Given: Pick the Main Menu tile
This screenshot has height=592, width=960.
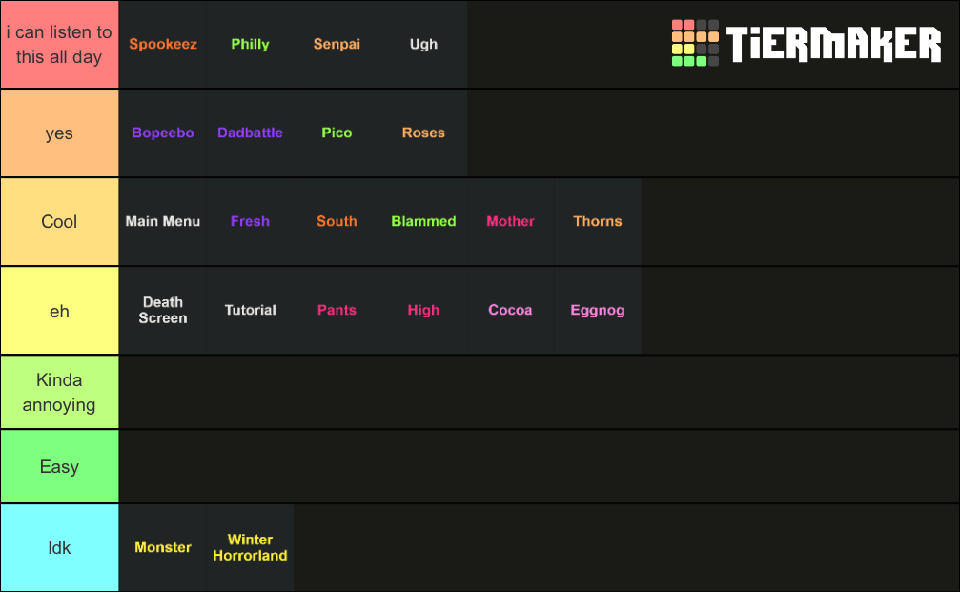Looking at the screenshot, I should [x=163, y=221].
